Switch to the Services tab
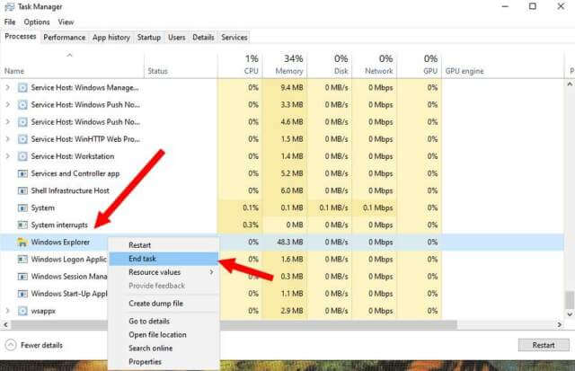 234,38
